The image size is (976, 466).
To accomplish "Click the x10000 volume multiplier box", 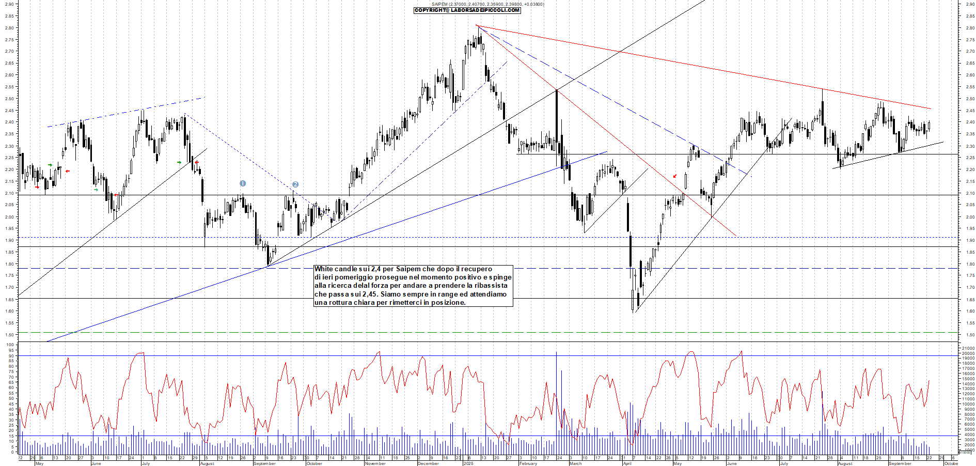I will tap(964, 452).
